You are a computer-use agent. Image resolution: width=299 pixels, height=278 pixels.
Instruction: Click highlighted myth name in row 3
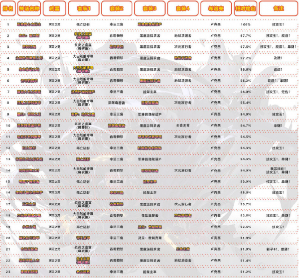[x=29, y=47]
